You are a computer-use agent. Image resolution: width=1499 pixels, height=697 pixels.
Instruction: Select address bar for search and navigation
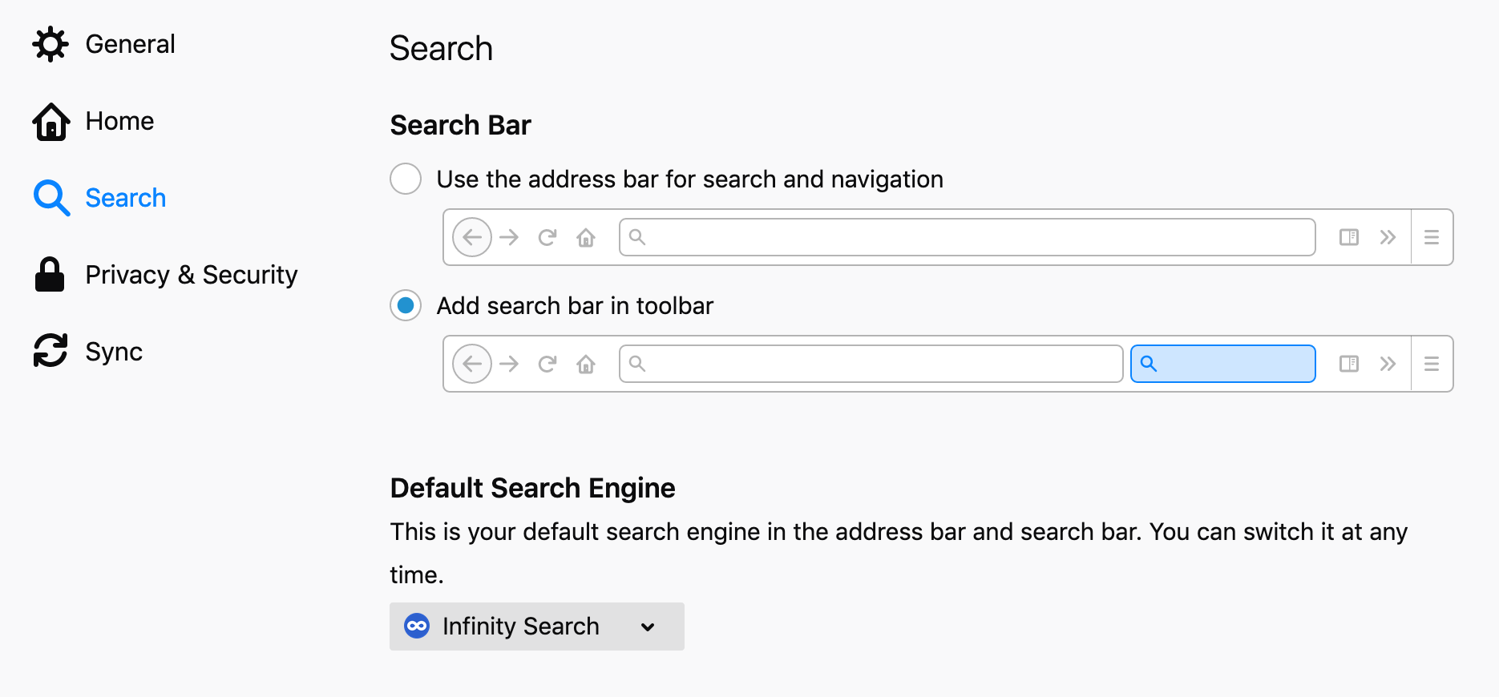click(x=406, y=179)
